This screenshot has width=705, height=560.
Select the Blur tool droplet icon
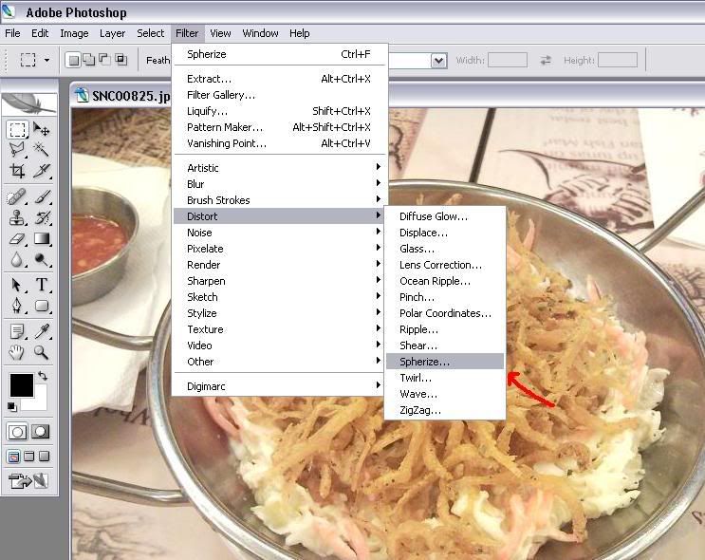pos(17,259)
